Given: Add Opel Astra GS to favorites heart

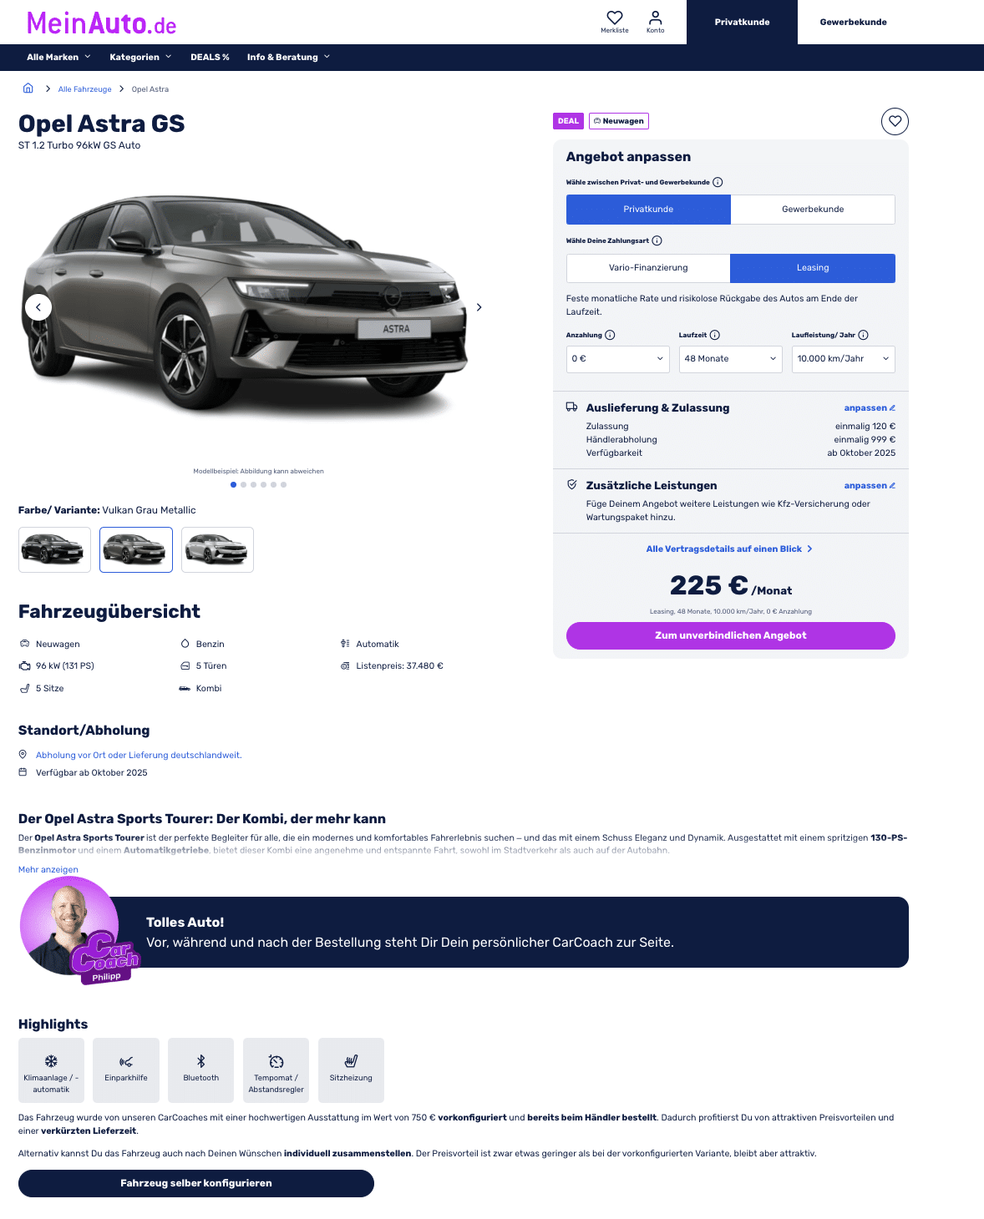Looking at the screenshot, I should point(895,121).
